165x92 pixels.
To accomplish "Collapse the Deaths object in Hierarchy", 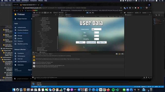I will [40, 20].
